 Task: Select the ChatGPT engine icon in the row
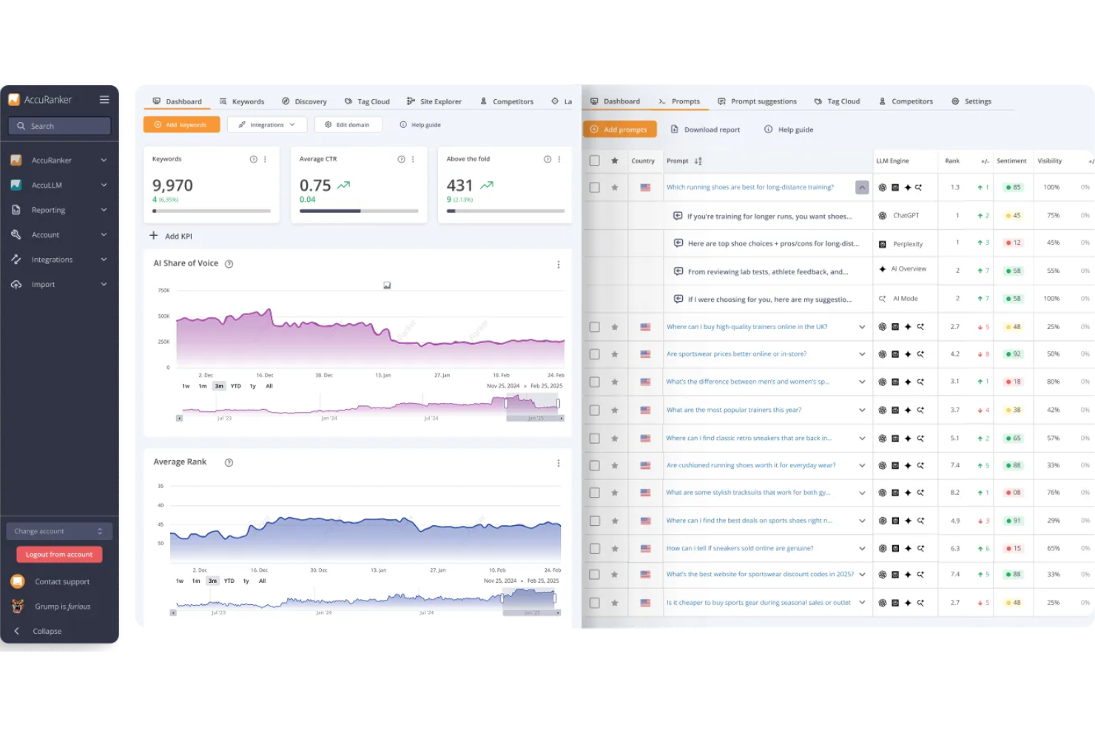coord(881,215)
